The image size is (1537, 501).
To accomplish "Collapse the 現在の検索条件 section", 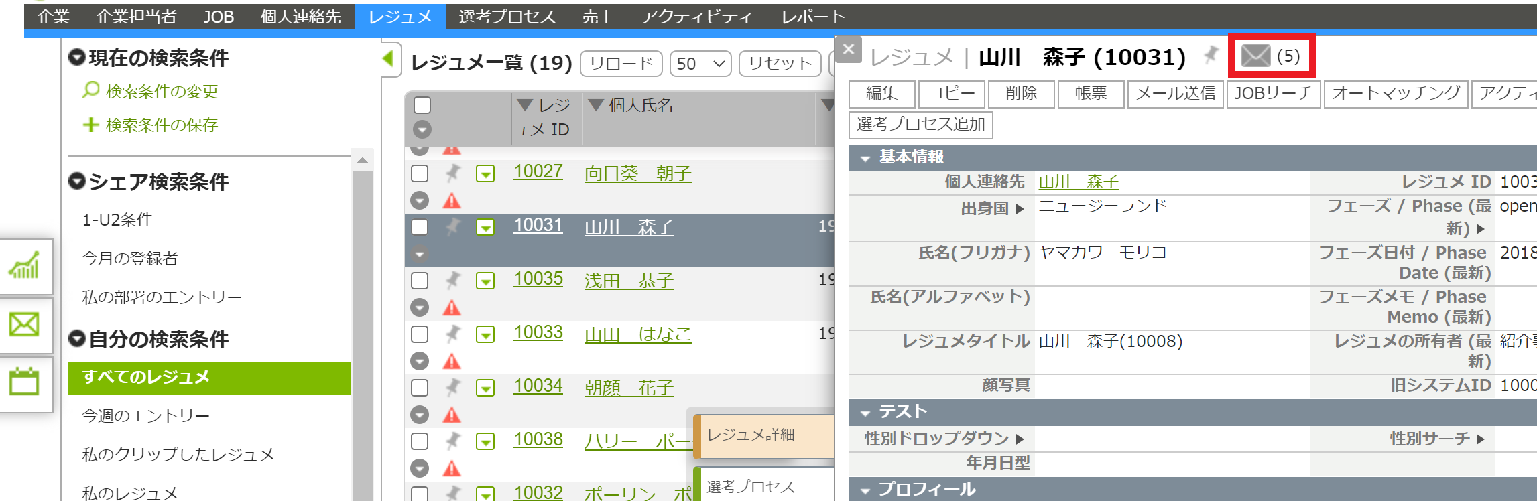I will (x=77, y=58).
